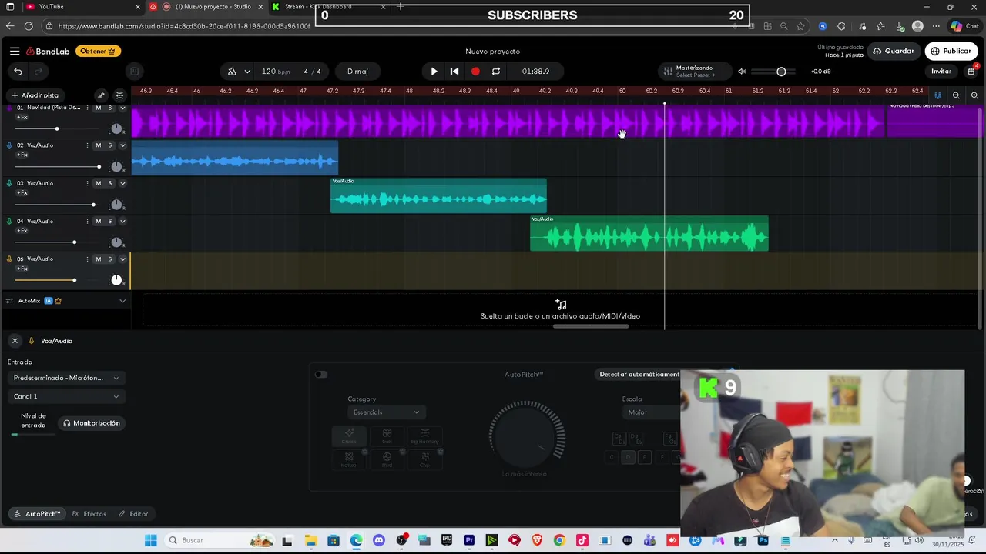The width and height of the screenshot is (986, 554).
Task: Mute track 02 Voz/Audio
Action: coord(98,145)
